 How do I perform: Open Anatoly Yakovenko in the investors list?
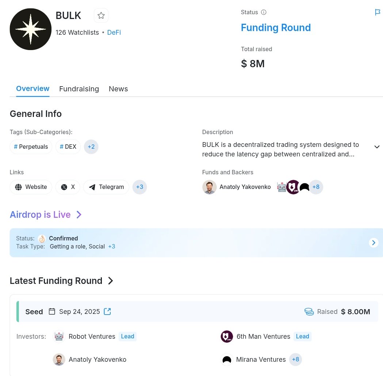(x=97, y=360)
